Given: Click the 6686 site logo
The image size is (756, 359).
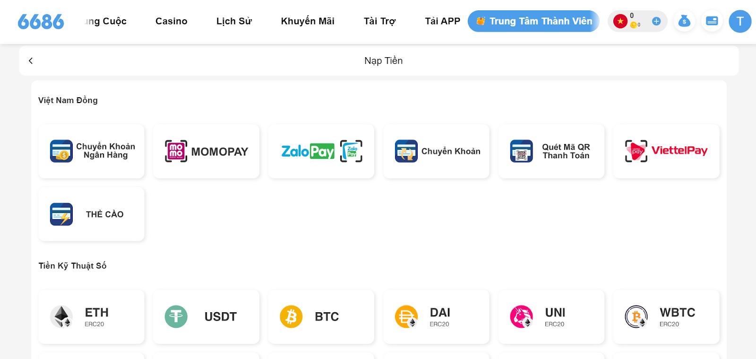Looking at the screenshot, I should pyautogui.click(x=41, y=22).
